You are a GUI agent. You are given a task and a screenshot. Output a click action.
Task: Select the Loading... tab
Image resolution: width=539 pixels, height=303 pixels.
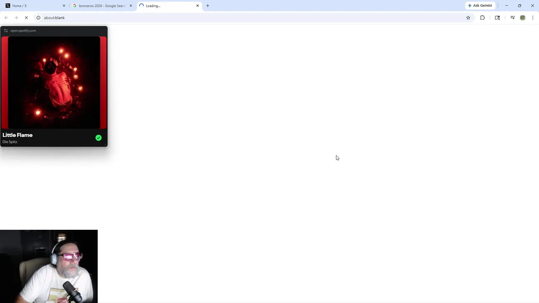coord(168,6)
